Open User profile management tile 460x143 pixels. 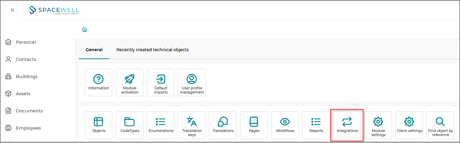(192, 82)
